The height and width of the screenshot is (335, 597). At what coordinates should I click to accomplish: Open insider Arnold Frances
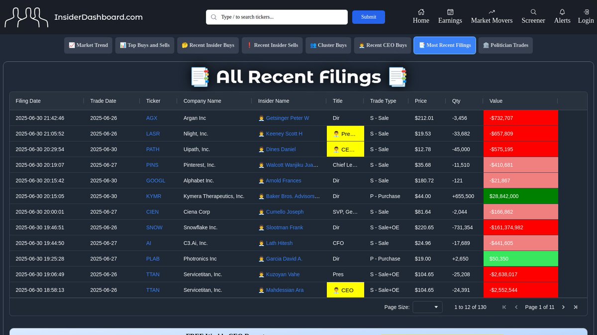[284, 181]
